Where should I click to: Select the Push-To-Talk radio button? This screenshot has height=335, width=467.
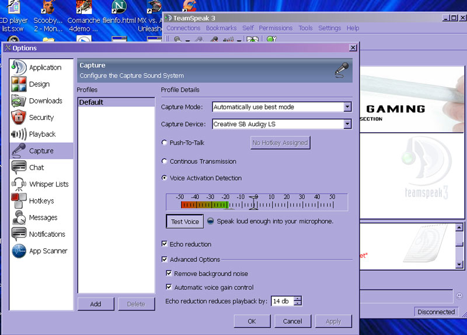coord(164,143)
